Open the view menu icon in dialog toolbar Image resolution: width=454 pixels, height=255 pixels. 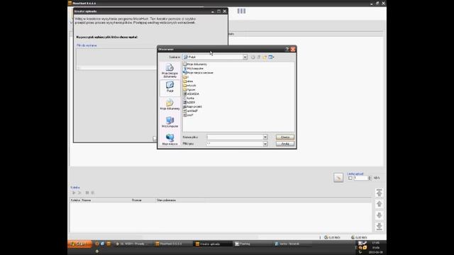click(x=271, y=57)
